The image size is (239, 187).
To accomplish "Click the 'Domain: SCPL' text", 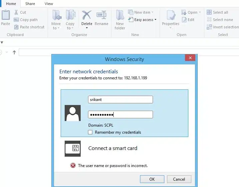I will 101,125.
